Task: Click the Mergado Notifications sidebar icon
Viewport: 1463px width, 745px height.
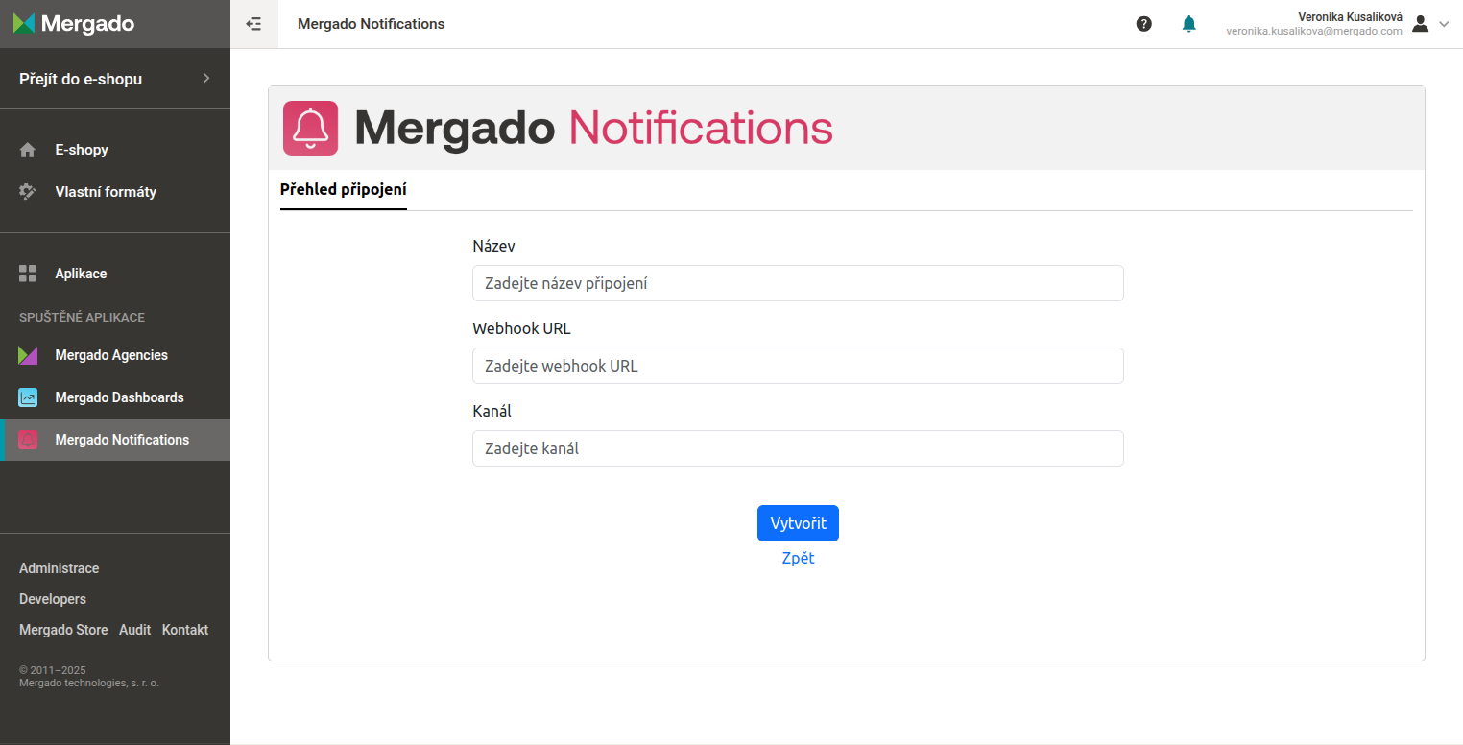Action: coord(28,440)
